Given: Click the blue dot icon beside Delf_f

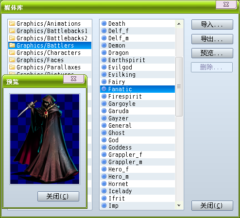Looking at the screenshot, I should click(104, 31).
